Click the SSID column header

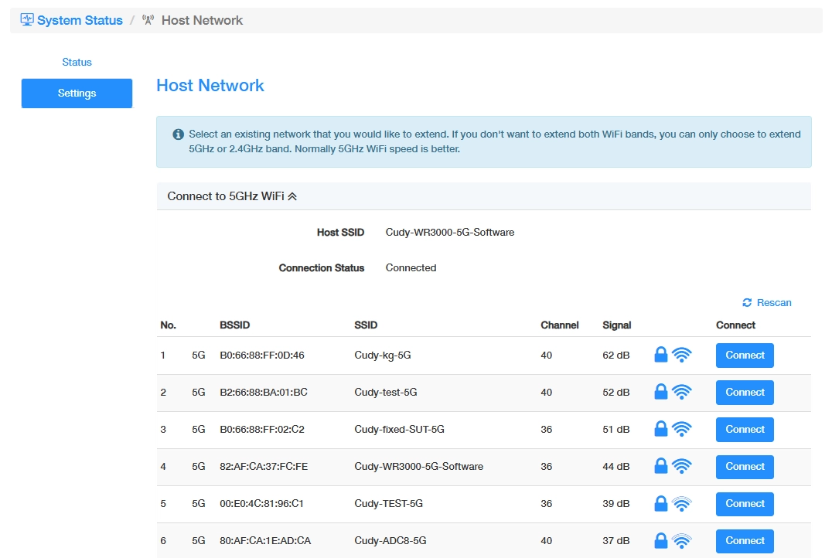pos(366,325)
